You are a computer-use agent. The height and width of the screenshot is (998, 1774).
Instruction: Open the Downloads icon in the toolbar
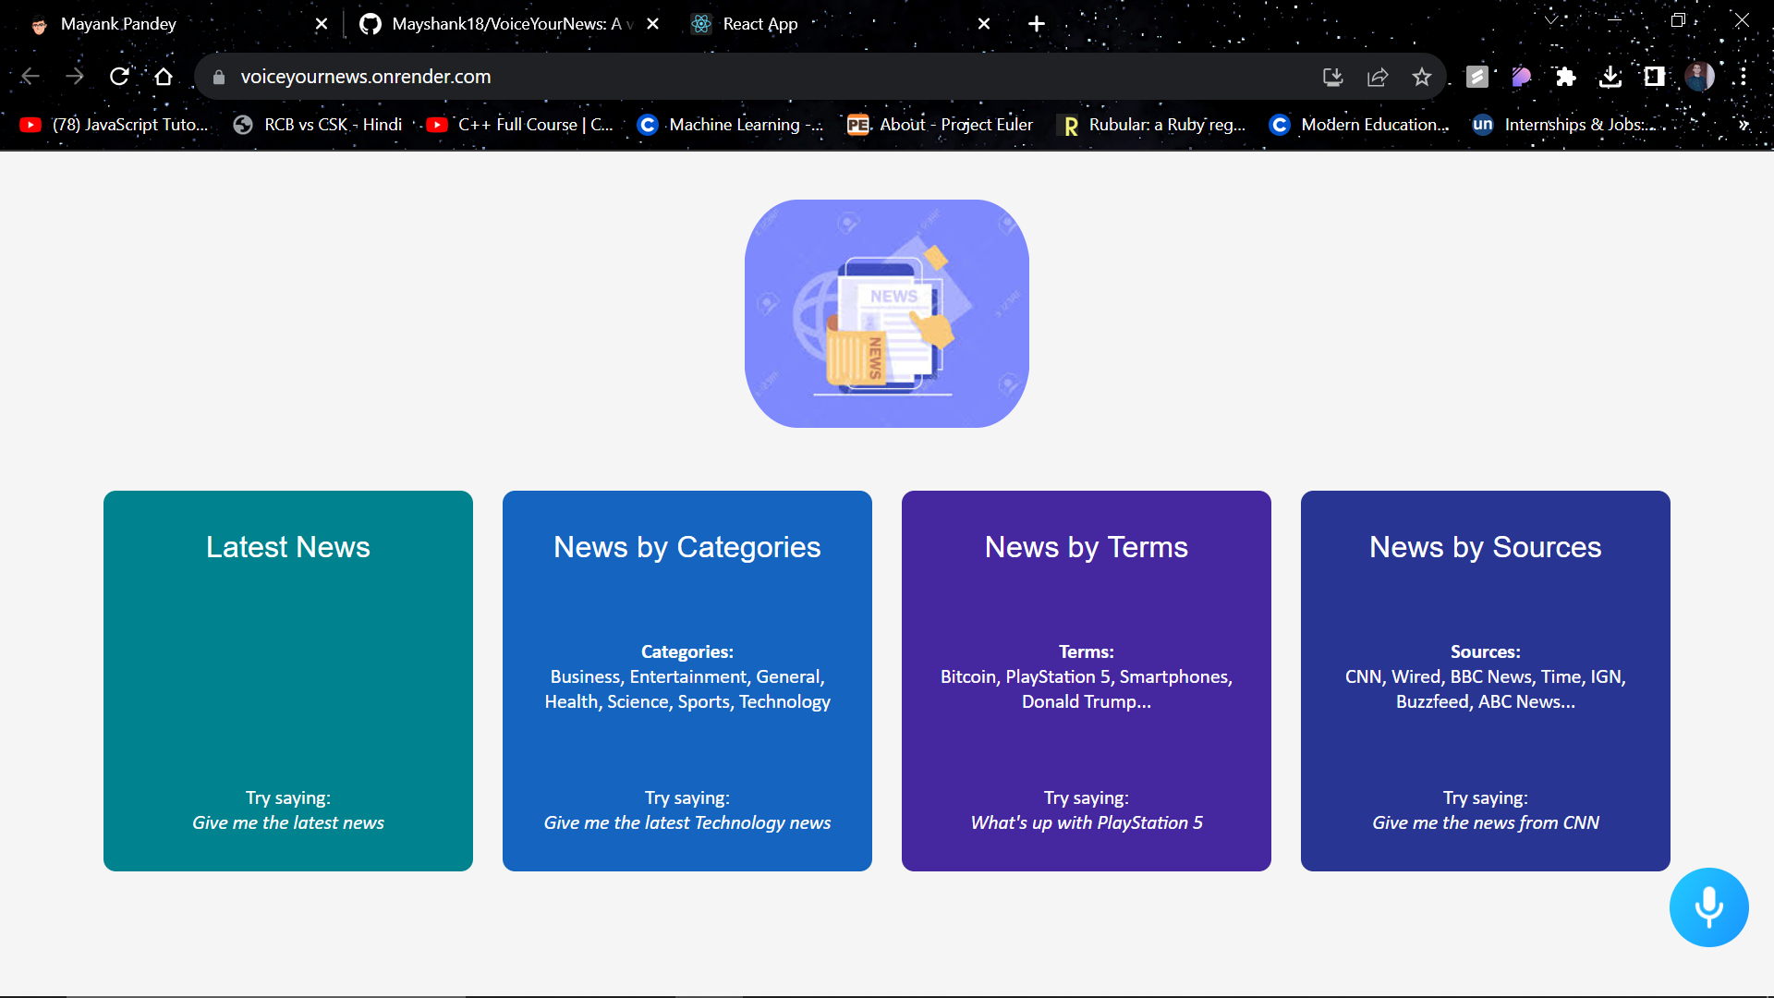coord(1610,77)
